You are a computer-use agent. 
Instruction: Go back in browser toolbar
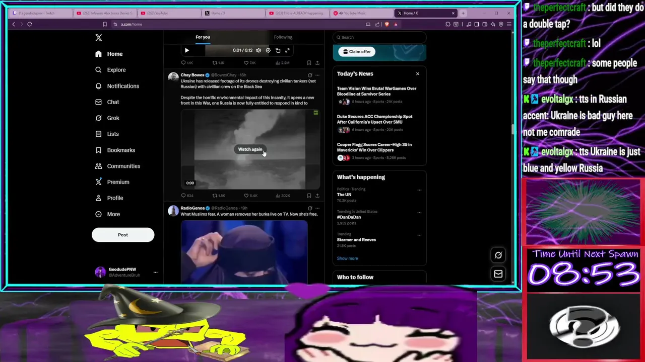[14, 24]
